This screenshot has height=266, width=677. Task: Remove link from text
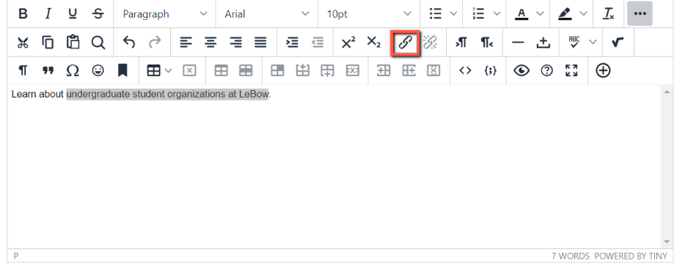[430, 43]
